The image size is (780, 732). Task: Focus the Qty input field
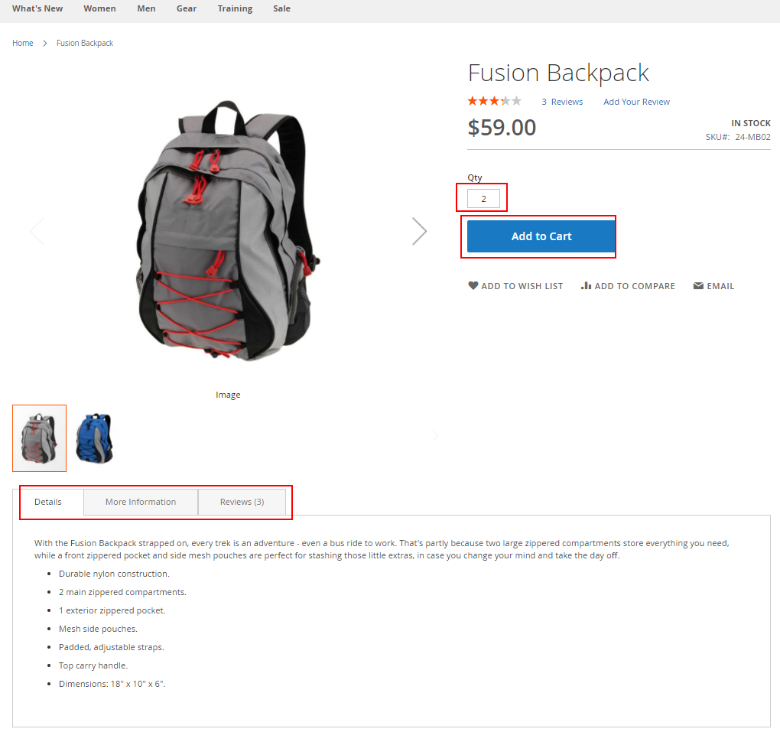483,199
